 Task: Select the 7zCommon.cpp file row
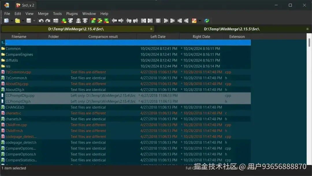(x=126, y=72)
